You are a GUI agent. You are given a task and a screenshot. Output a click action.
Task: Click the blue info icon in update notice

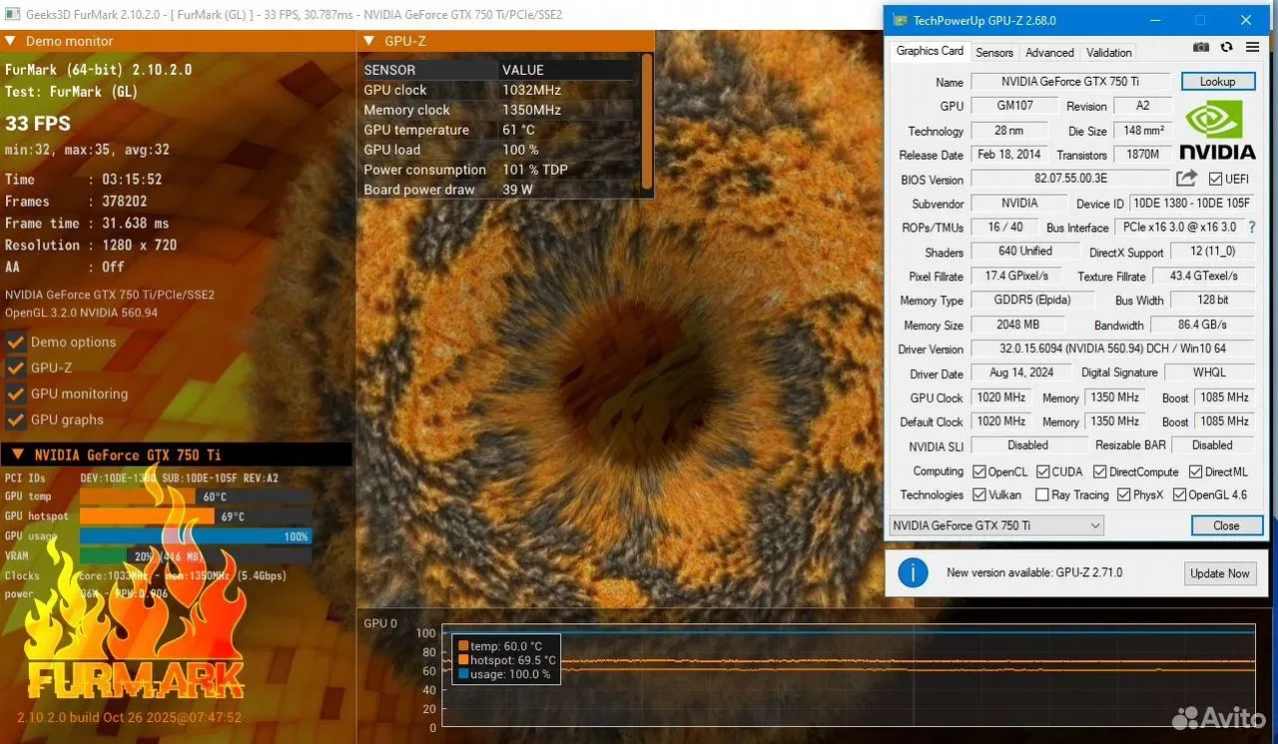pos(913,572)
